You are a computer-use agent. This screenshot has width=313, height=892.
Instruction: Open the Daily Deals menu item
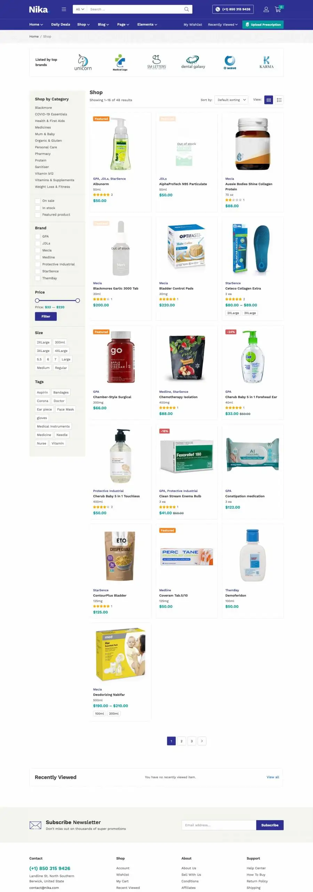pyautogui.click(x=61, y=25)
